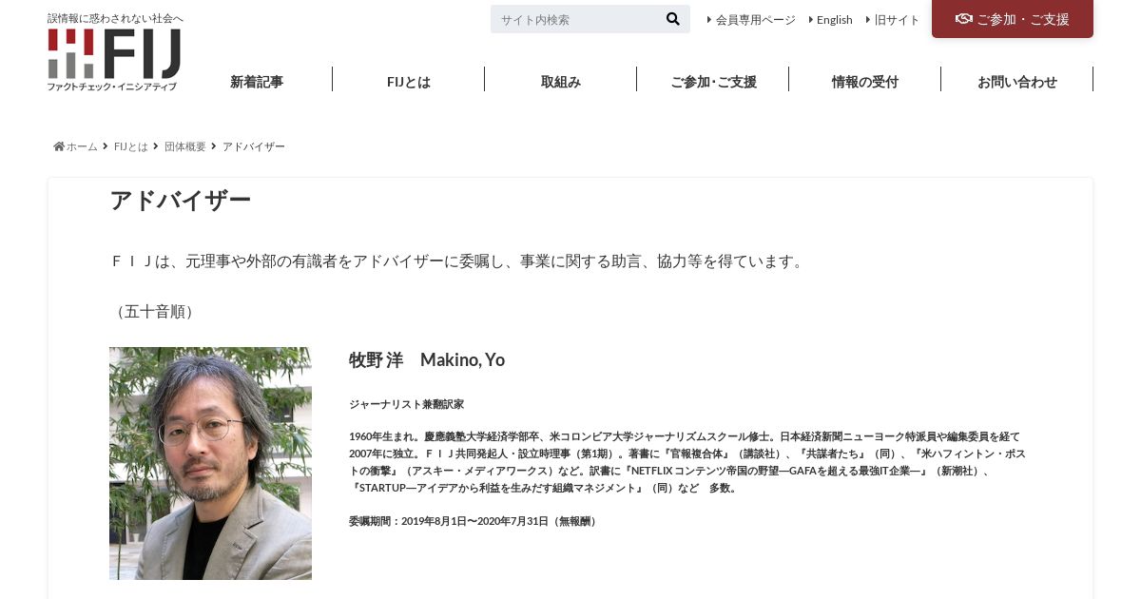Open the 新着記事 menu
This screenshot has width=1141, height=599.
257,82
